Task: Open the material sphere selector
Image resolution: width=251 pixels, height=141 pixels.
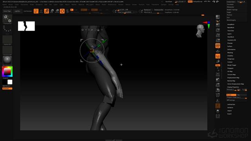Action: point(7,61)
